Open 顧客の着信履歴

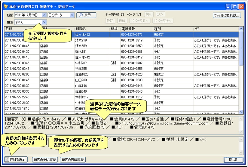pos(73,159)
